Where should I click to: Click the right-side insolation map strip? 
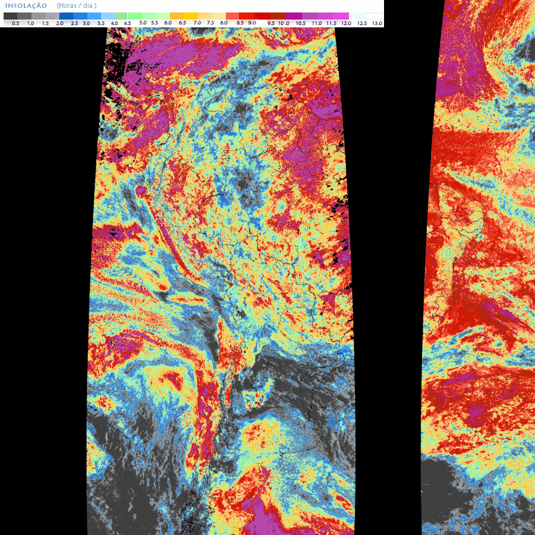click(x=478, y=267)
